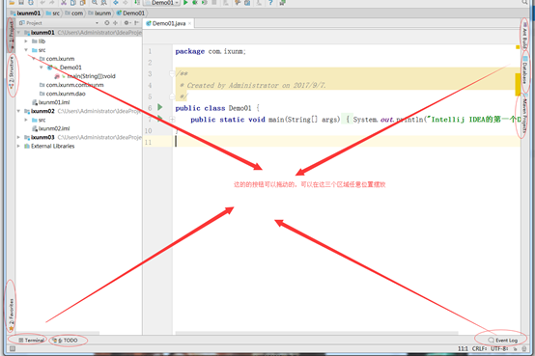Click the ixunm package breadcrumb
Screen dimensions: 535x356
tap(99, 13)
